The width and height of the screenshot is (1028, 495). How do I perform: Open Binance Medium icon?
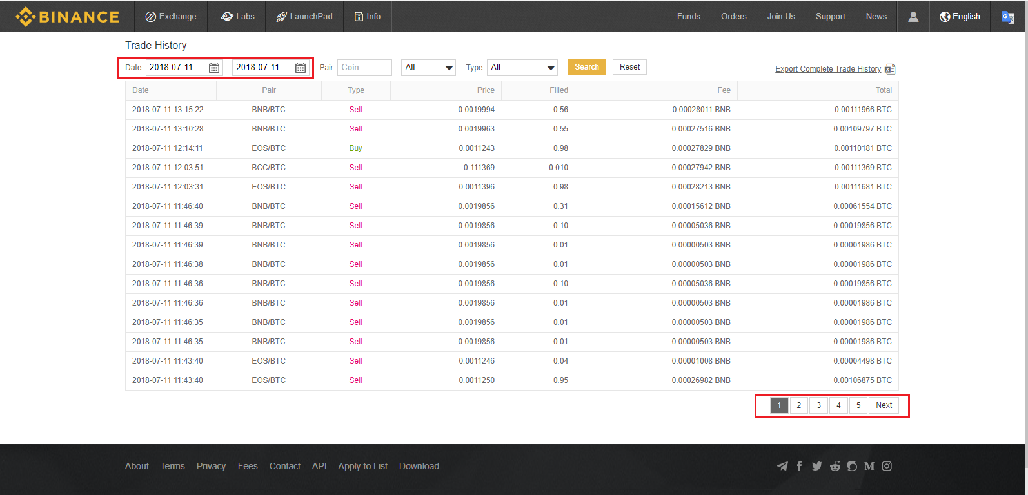pos(869,466)
